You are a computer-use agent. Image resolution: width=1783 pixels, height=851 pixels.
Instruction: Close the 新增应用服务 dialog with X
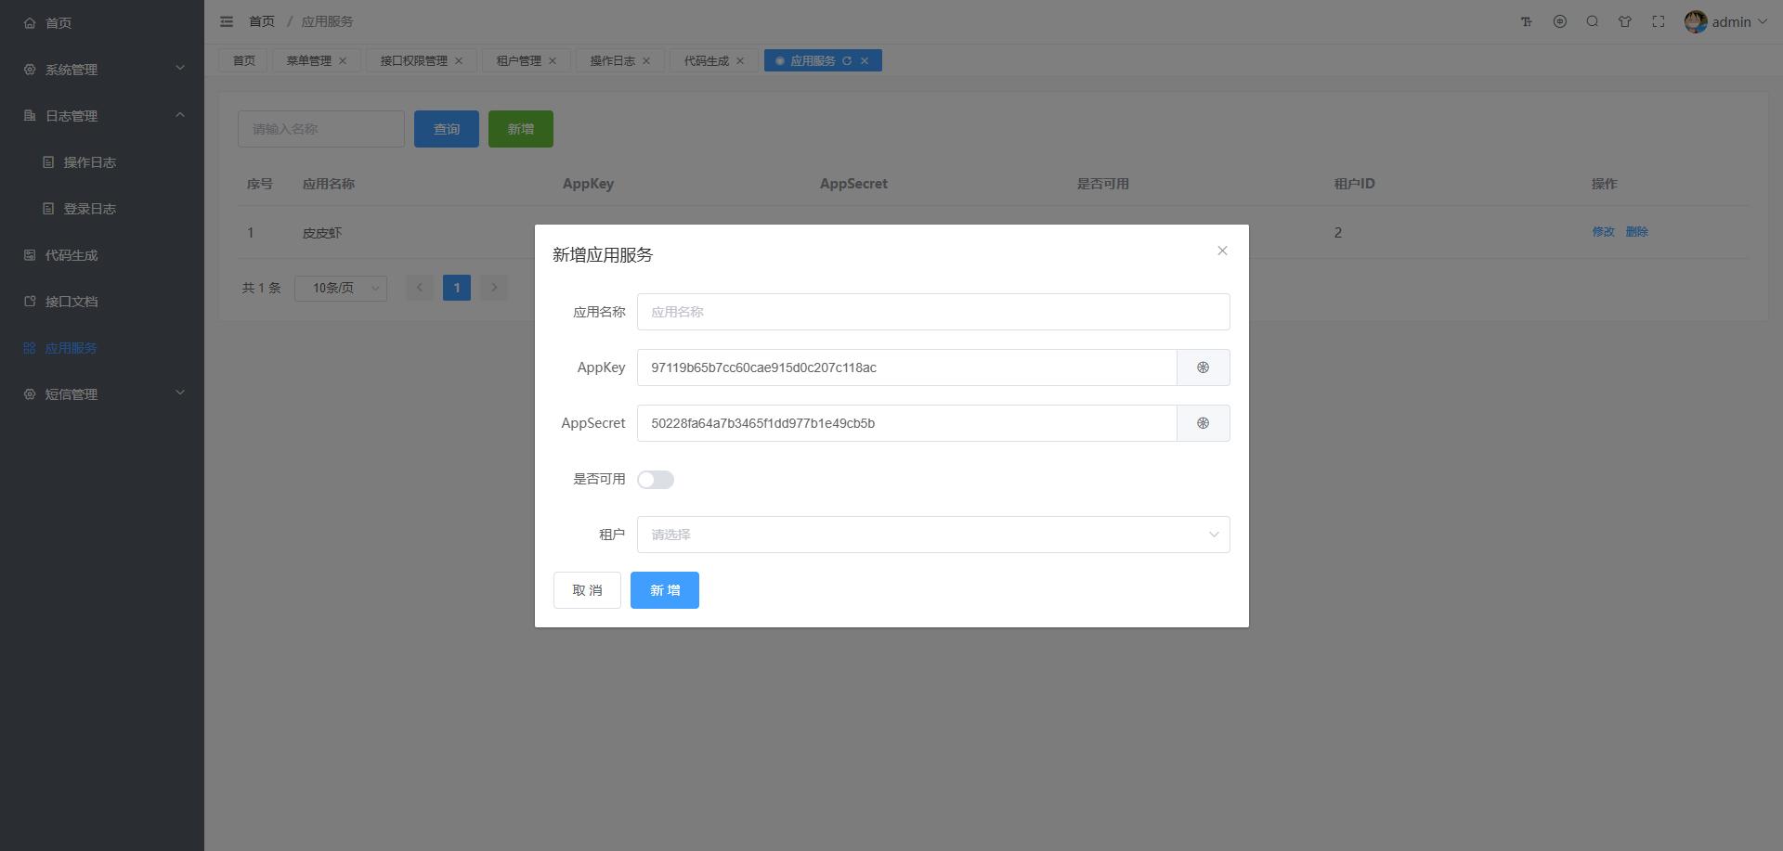[1222, 251]
